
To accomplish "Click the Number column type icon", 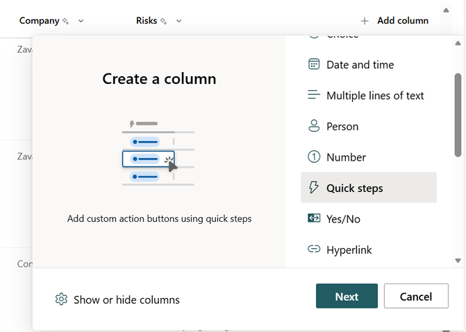I will pyautogui.click(x=314, y=157).
